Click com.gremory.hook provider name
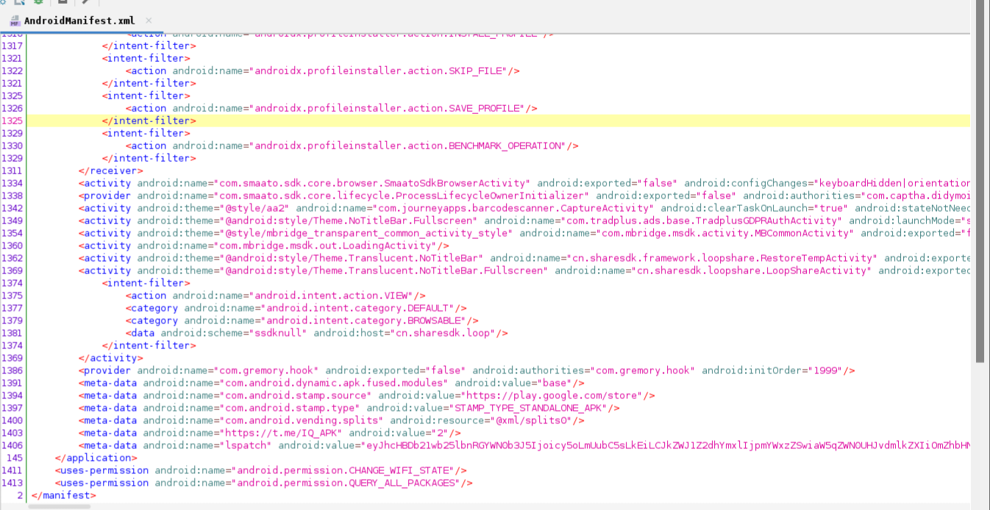990x510 pixels. click(x=266, y=370)
